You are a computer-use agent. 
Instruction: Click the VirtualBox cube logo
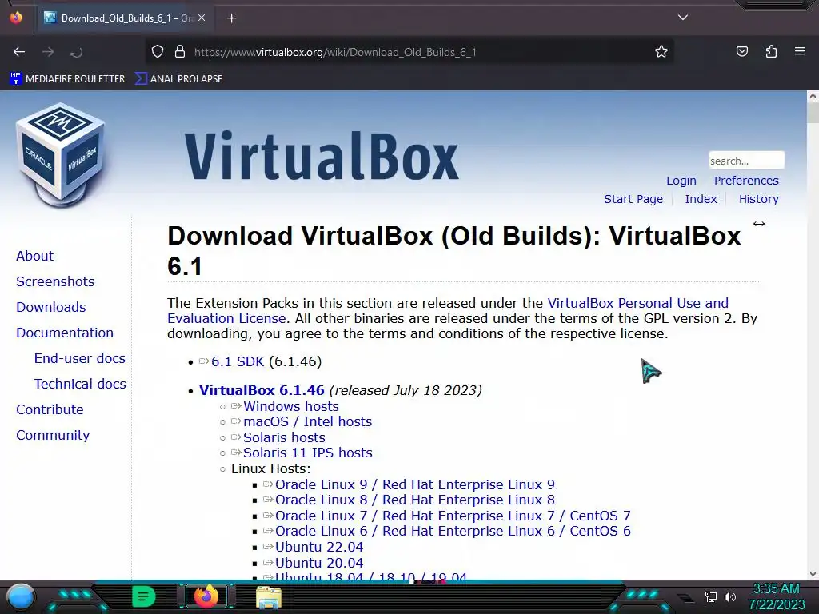[61, 154]
